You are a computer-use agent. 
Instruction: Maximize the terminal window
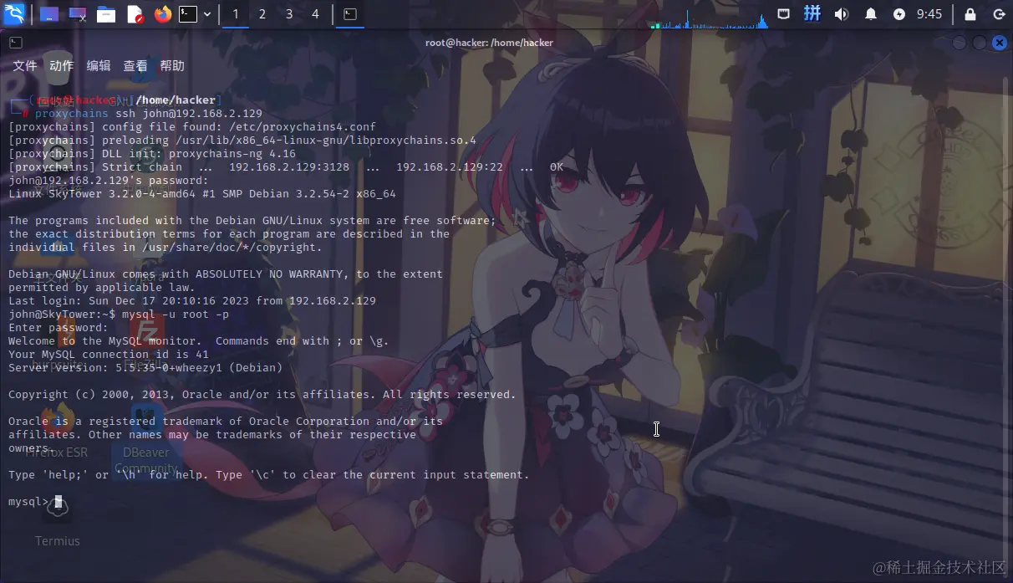[979, 43]
